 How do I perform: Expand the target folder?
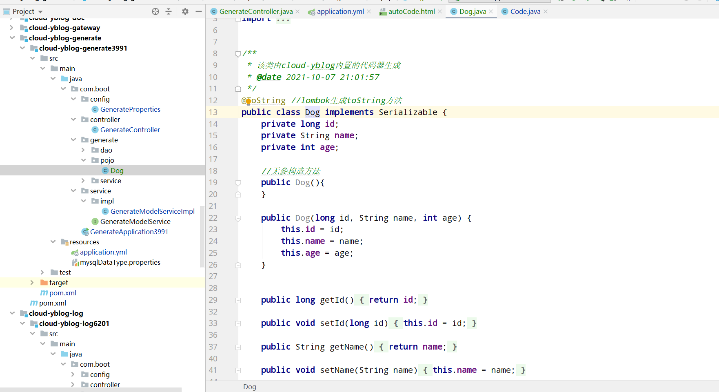32,283
